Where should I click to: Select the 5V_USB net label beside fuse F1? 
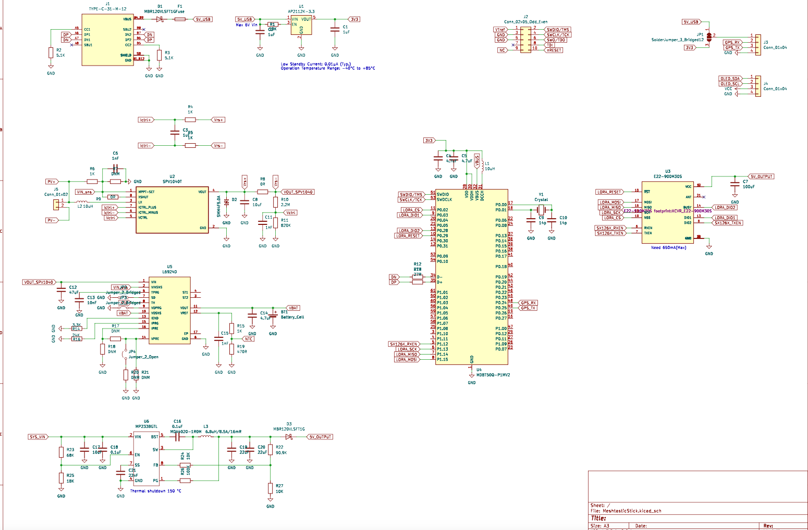[x=203, y=19]
